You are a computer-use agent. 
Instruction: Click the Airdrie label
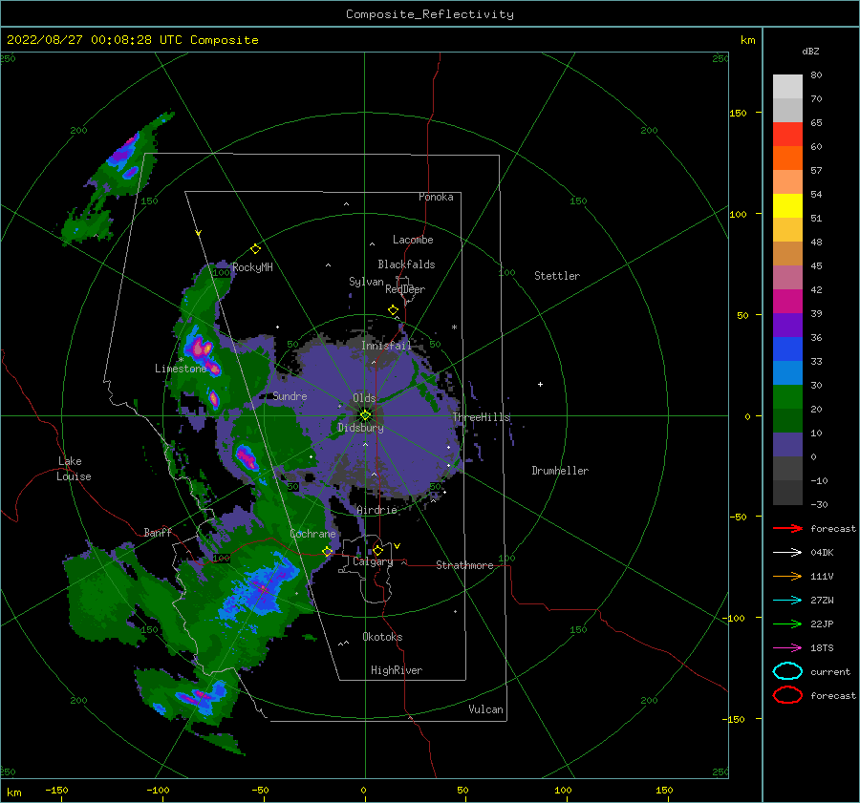pyautogui.click(x=376, y=510)
